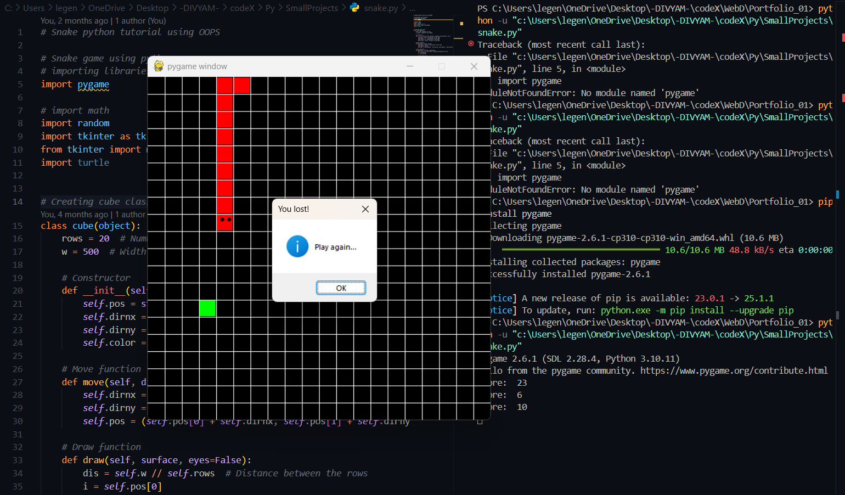Click 'def draw(self, surface, eyes=False):' line
This screenshot has width=845, height=495.
tap(156, 460)
